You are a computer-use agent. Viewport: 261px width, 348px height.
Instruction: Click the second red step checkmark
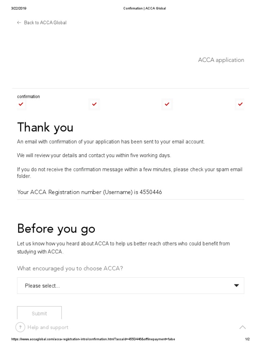pos(94,104)
